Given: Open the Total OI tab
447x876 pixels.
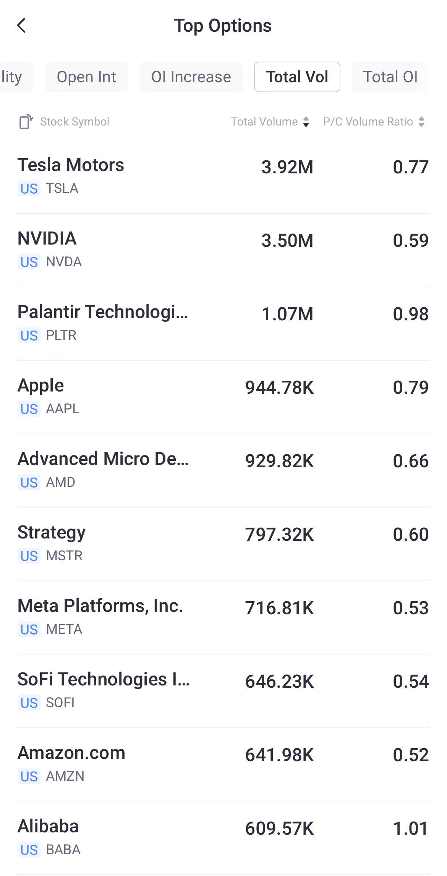Looking at the screenshot, I should pos(390,77).
